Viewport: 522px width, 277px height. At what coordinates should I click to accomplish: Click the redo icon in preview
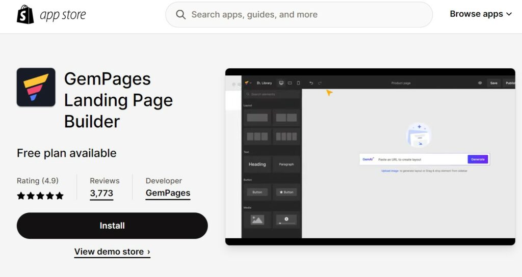click(x=320, y=83)
